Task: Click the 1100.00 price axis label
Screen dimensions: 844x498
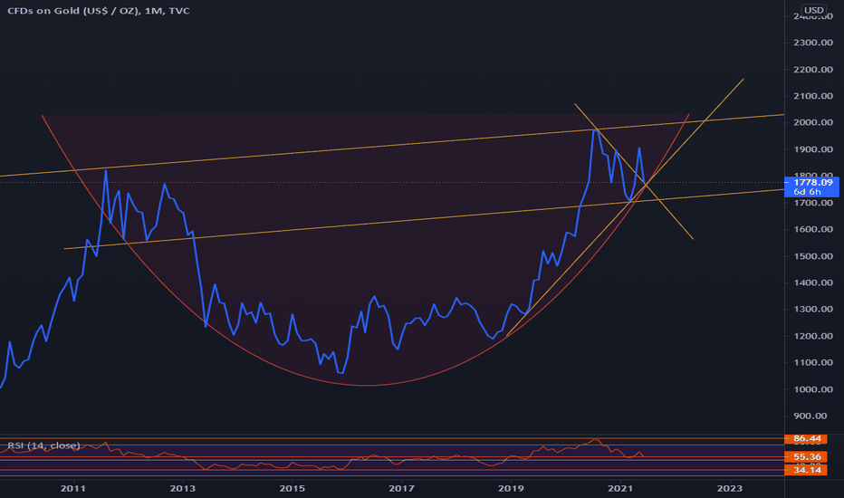Action: pyautogui.click(x=813, y=362)
